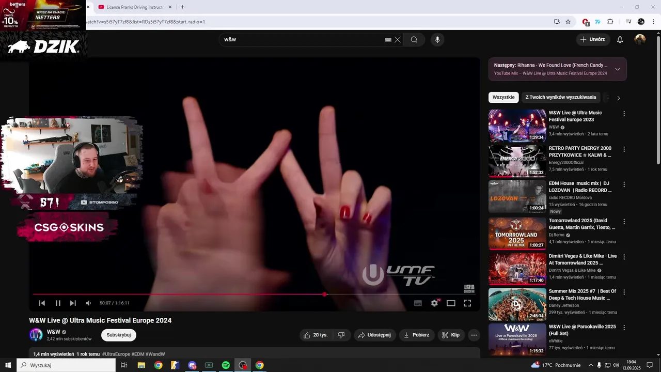Open options for Tomorrowland 2025 video
The image size is (661, 372).
point(624,222)
